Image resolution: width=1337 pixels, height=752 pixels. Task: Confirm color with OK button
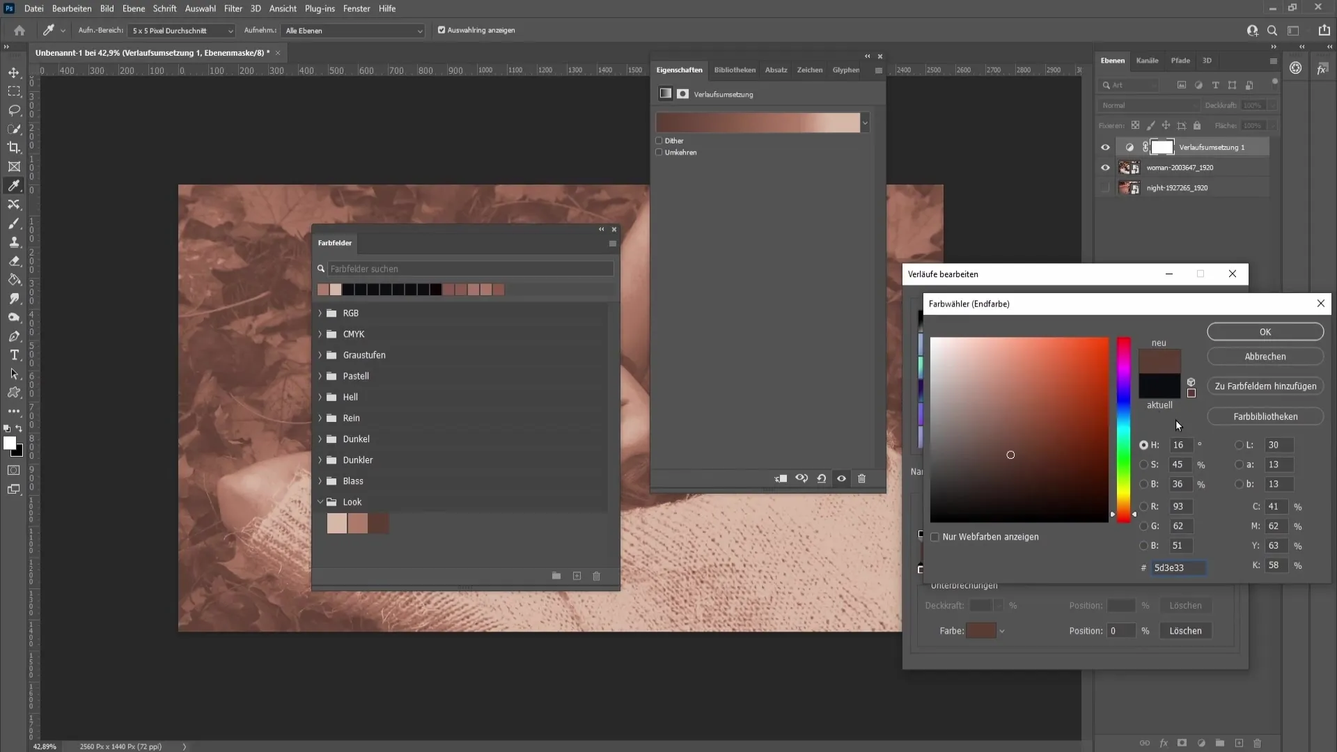(1265, 332)
